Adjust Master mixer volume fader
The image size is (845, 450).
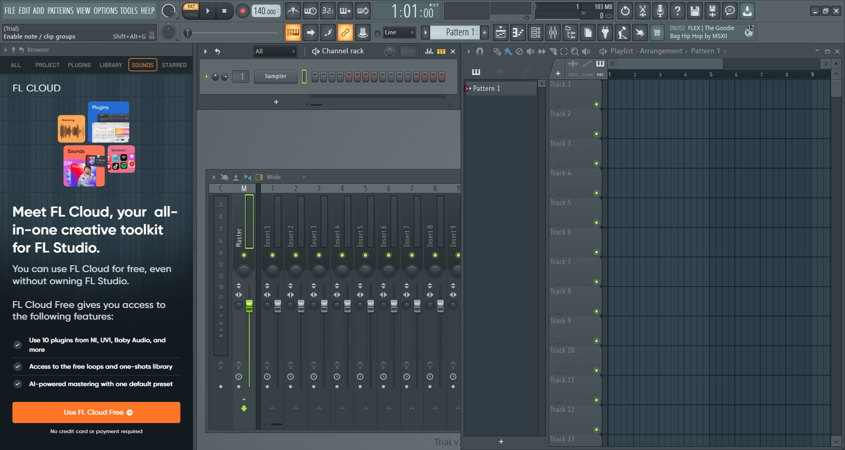coord(249,306)
